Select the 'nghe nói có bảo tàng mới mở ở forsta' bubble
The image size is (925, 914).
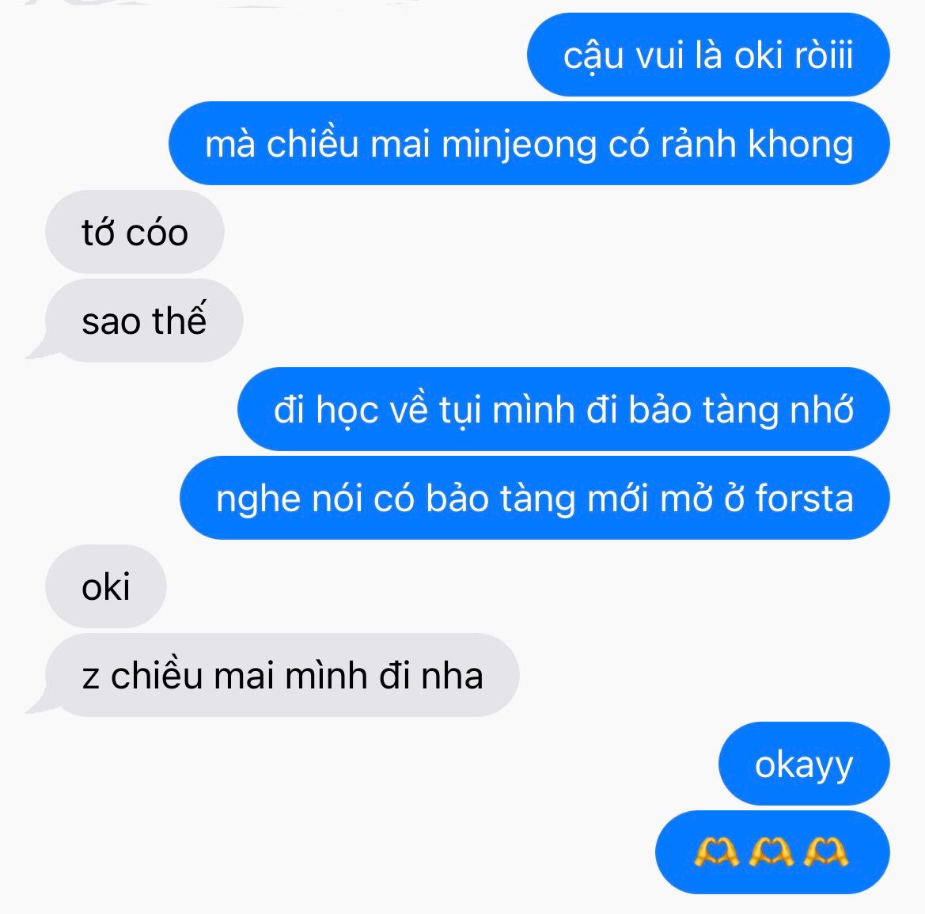point(534,498)
